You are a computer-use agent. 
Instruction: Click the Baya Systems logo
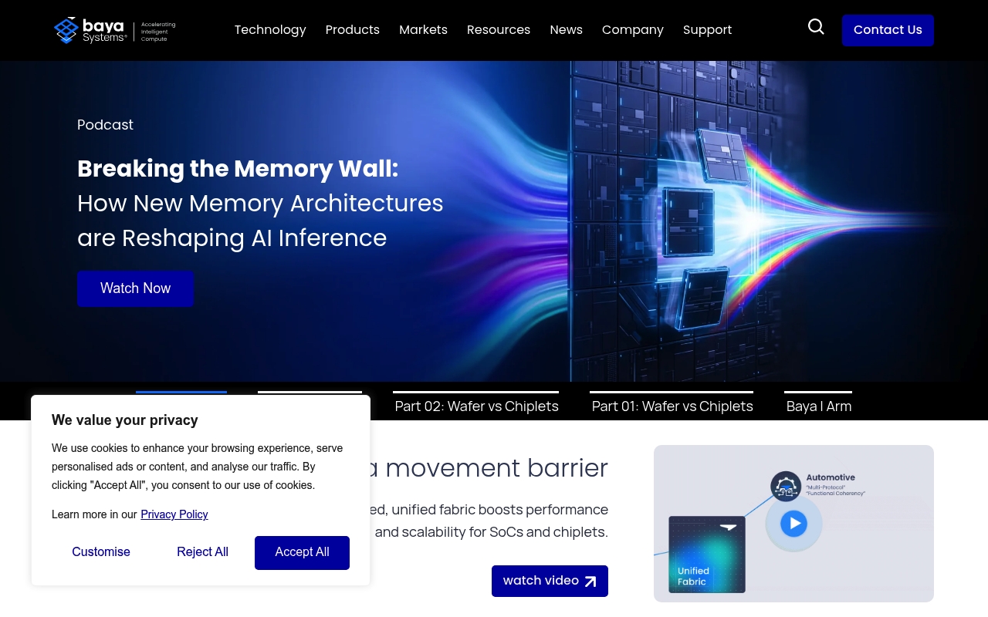click(115, 30)
